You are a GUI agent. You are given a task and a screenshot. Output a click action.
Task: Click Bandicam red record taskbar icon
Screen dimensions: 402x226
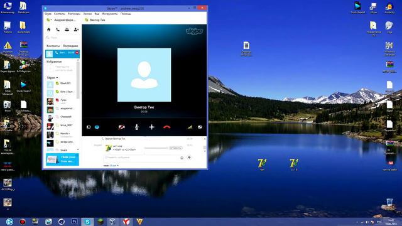coord(23,222)
